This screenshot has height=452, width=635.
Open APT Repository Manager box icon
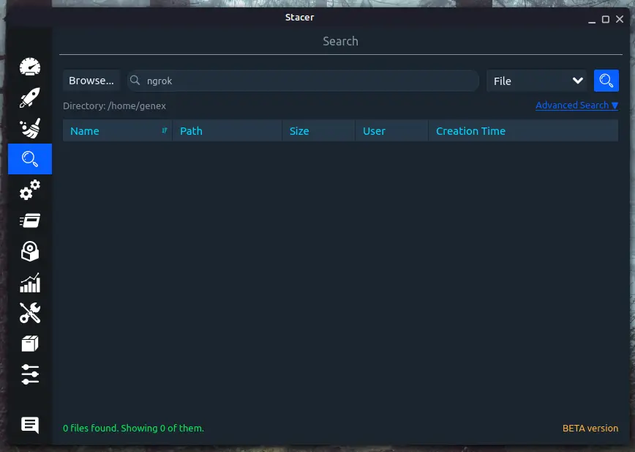(x=30, y=344)
